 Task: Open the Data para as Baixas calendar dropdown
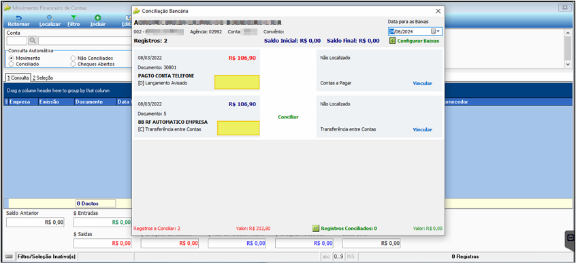tap(435, 31)
